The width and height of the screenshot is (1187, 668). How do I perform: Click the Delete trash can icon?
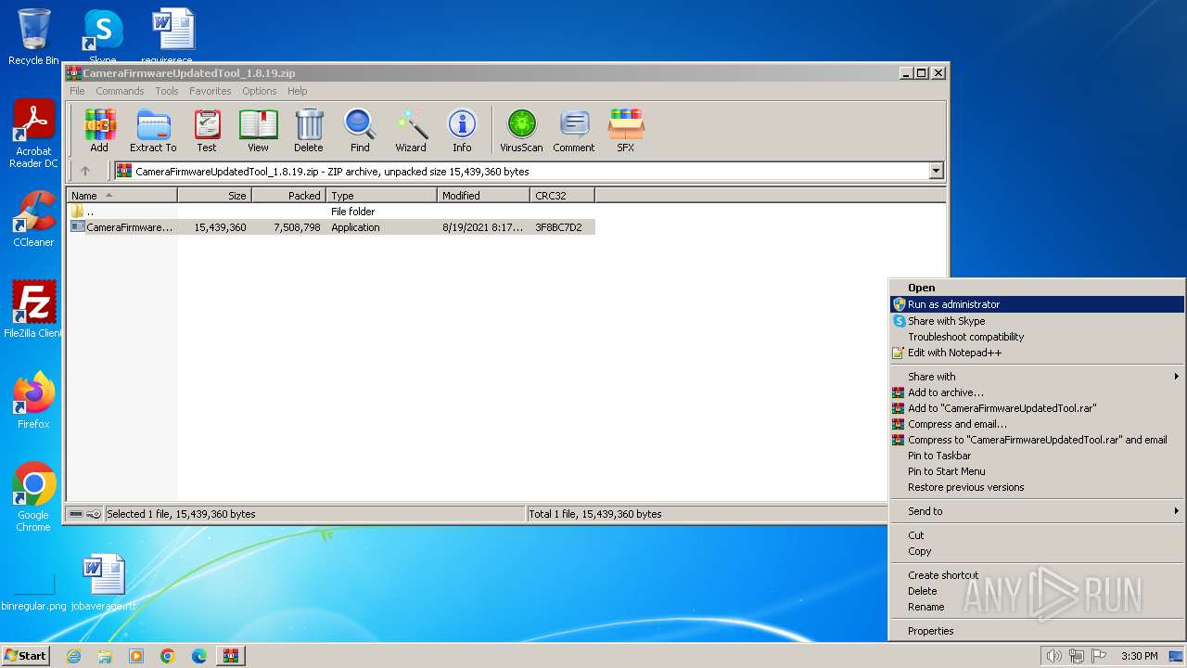click(x=309, y=130)
